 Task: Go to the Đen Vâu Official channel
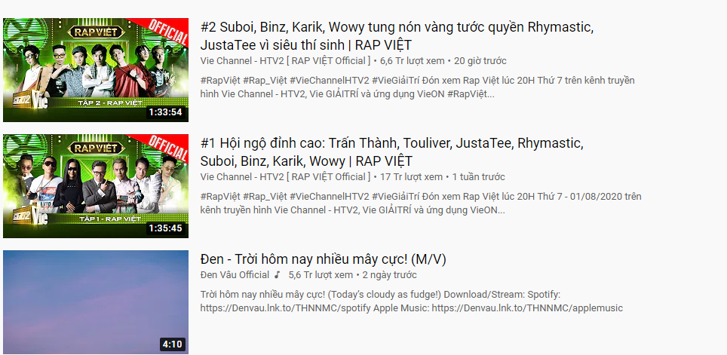click(235, 275)
